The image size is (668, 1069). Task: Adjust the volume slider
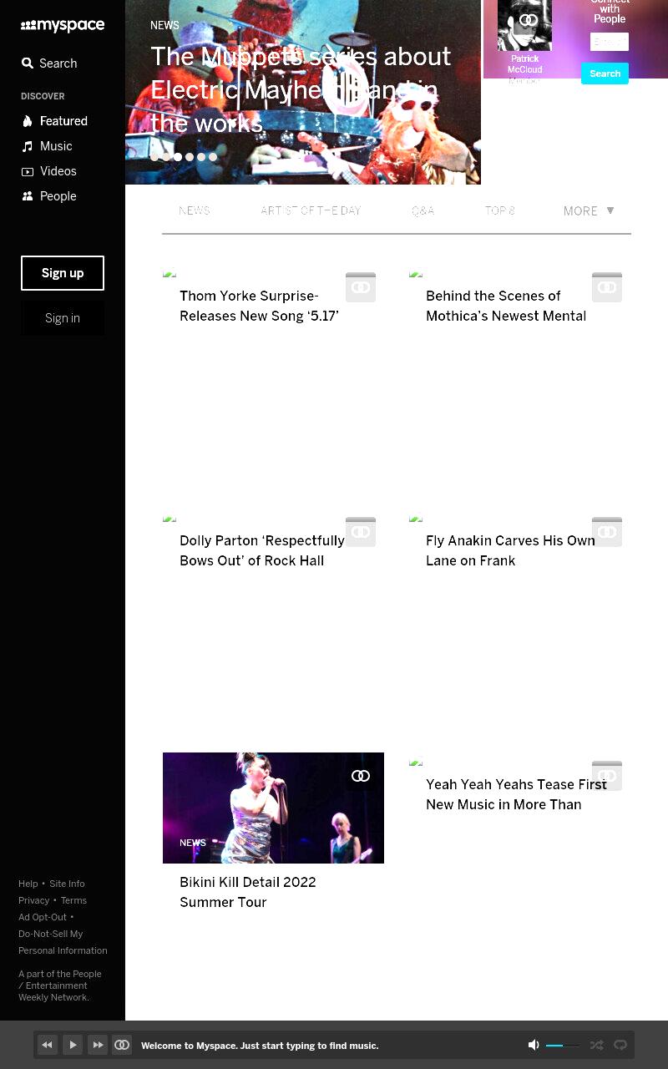click(x=563, y=1046)
